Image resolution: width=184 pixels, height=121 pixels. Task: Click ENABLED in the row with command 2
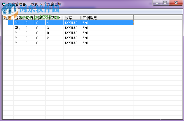[x=71, y=38]
